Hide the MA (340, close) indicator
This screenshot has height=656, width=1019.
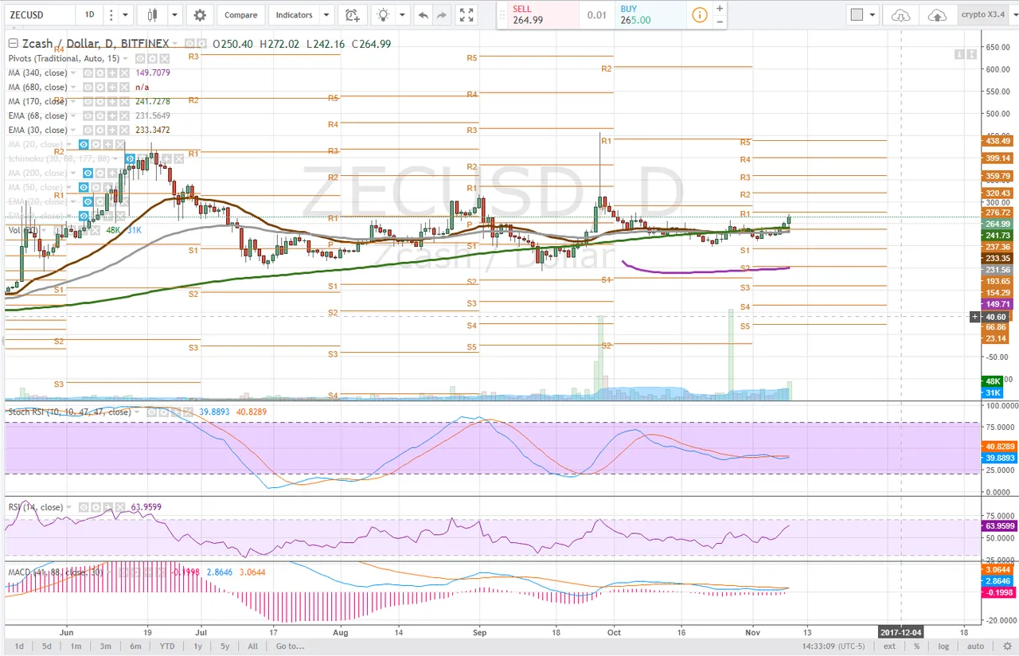(x=88, y=72)
